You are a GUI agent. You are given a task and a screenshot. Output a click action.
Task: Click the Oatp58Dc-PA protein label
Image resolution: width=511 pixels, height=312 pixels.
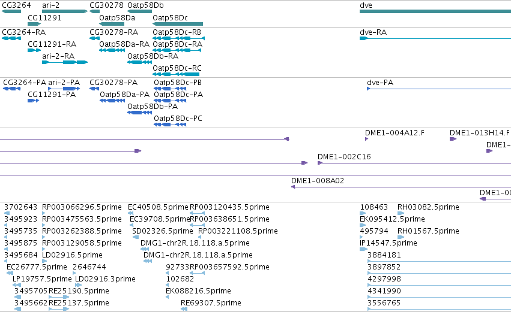(x=178, y=95)
